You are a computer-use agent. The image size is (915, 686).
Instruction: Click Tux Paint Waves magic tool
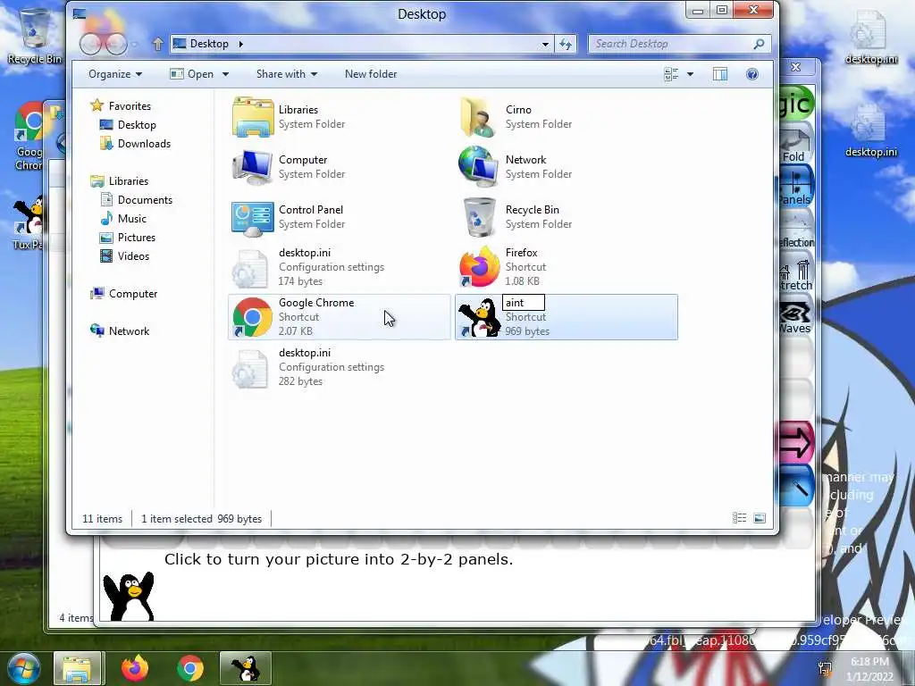point(795,315)
